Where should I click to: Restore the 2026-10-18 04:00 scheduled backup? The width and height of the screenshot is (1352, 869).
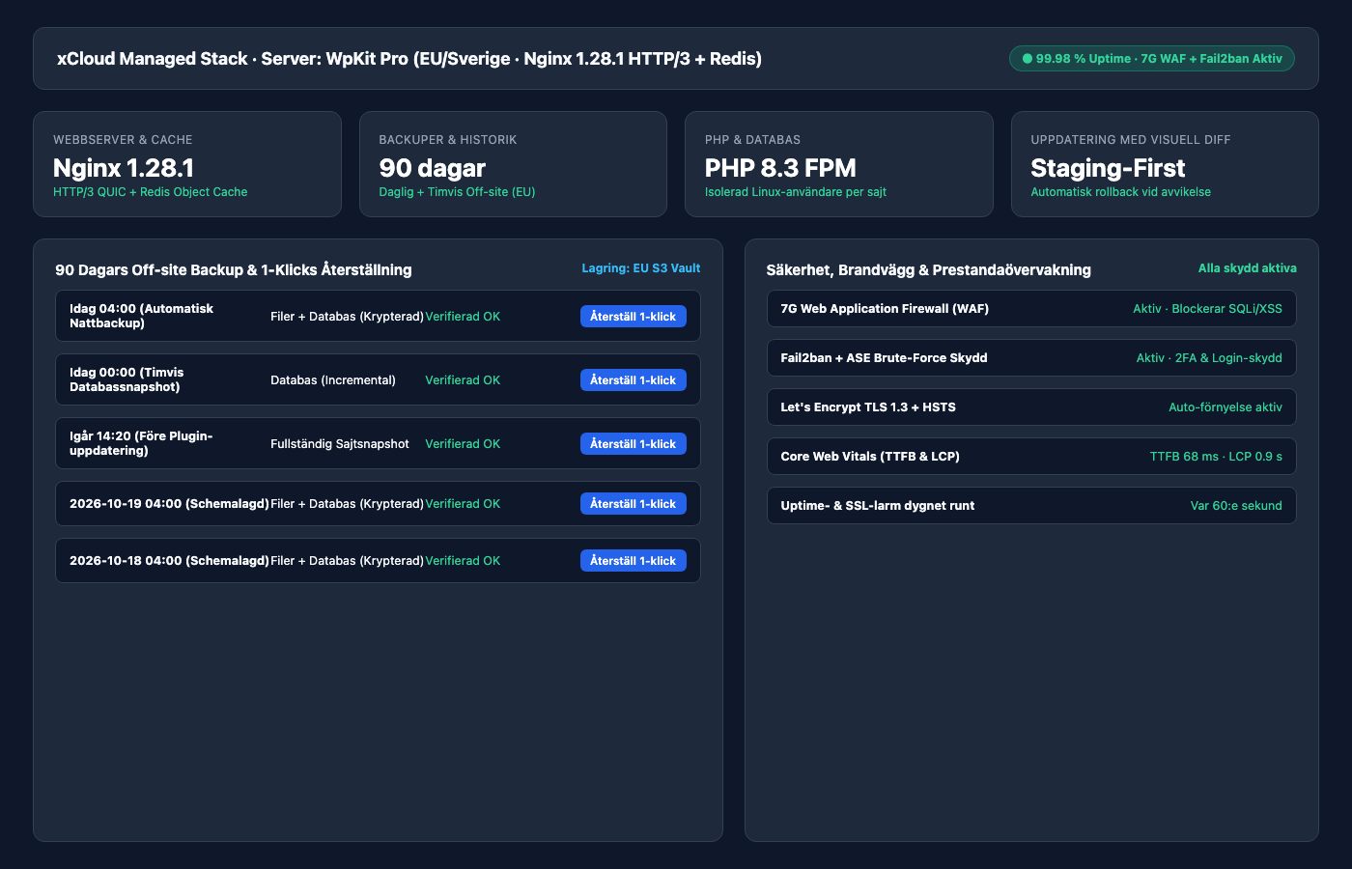click(634, 561)
